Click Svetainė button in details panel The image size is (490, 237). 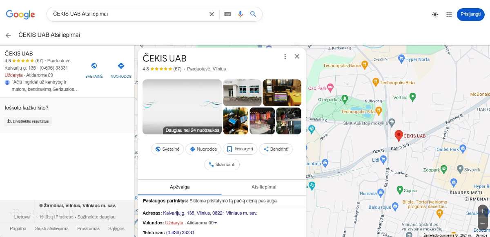pos(167,149)
